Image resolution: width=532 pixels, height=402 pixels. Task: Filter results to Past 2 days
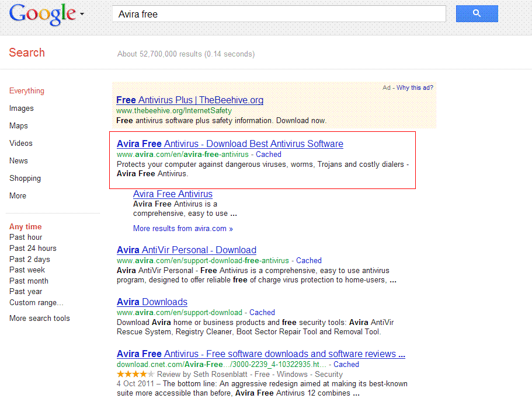tap(30, 259)
